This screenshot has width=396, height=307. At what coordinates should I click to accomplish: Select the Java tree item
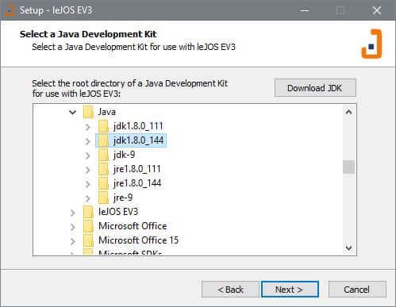107,112
